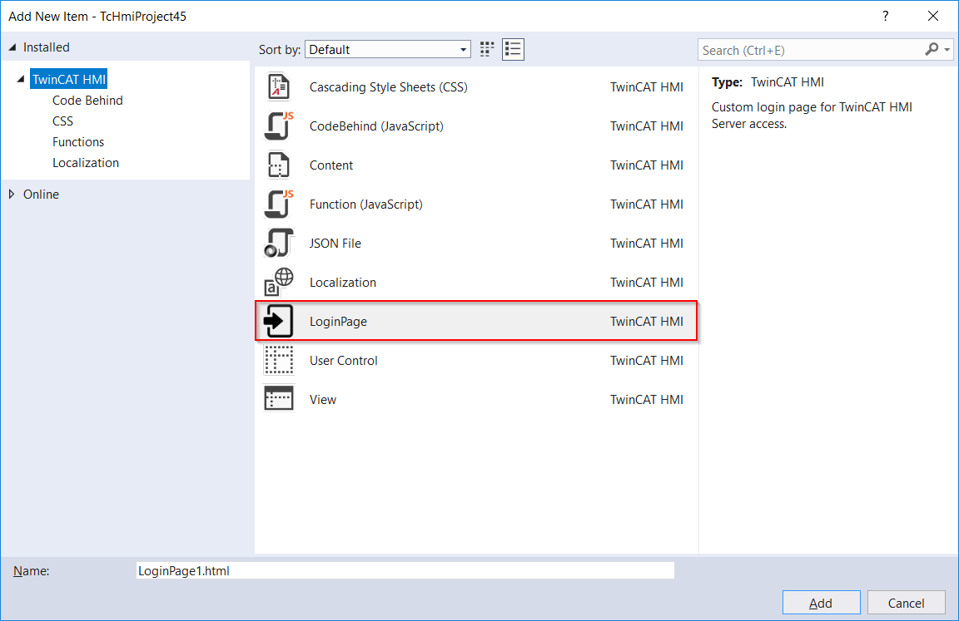This screenshot has width=959, height=621.
Task: Click the LoginPage arrow icon
Action: click(x=279, y=321)
